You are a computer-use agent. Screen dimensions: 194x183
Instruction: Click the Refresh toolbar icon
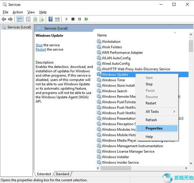coord(35,19)
